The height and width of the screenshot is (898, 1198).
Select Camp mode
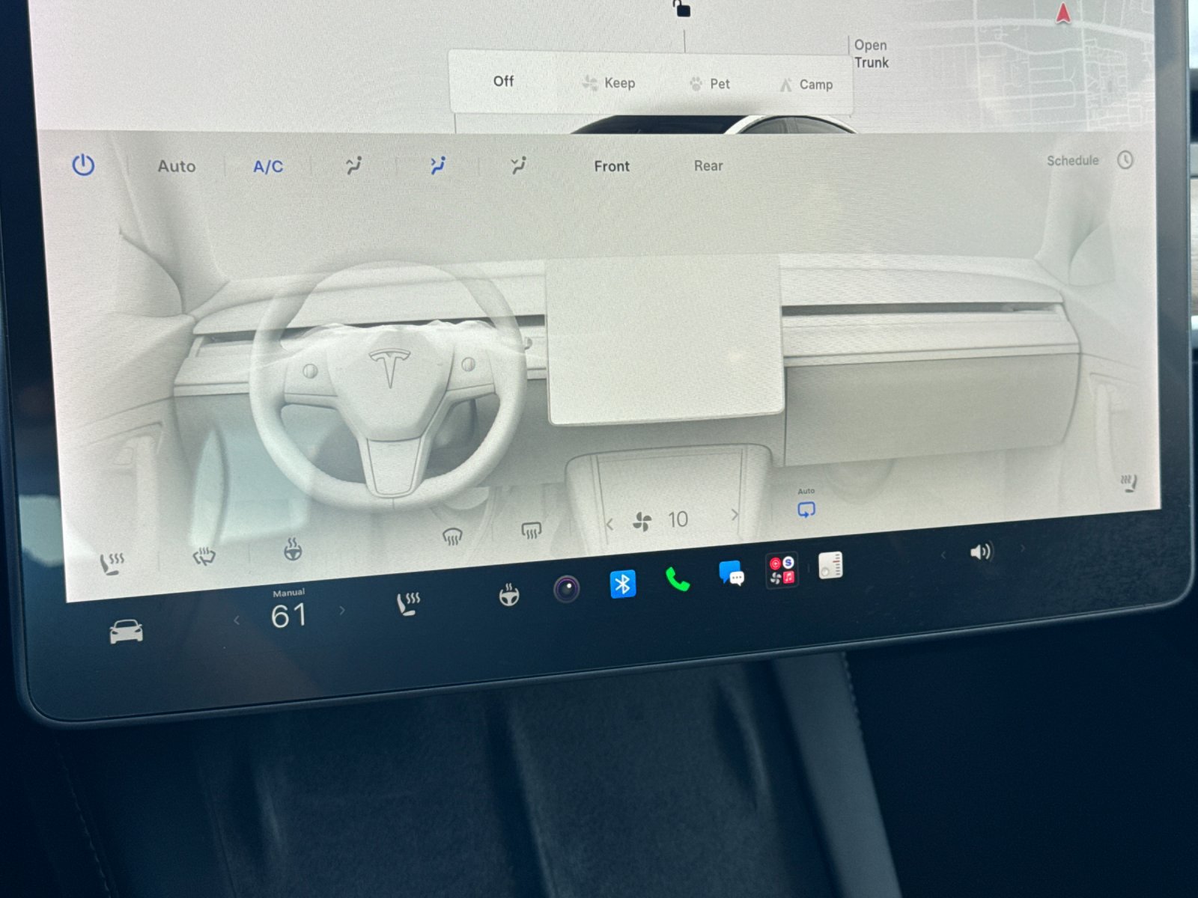click(x=806, y=85)
